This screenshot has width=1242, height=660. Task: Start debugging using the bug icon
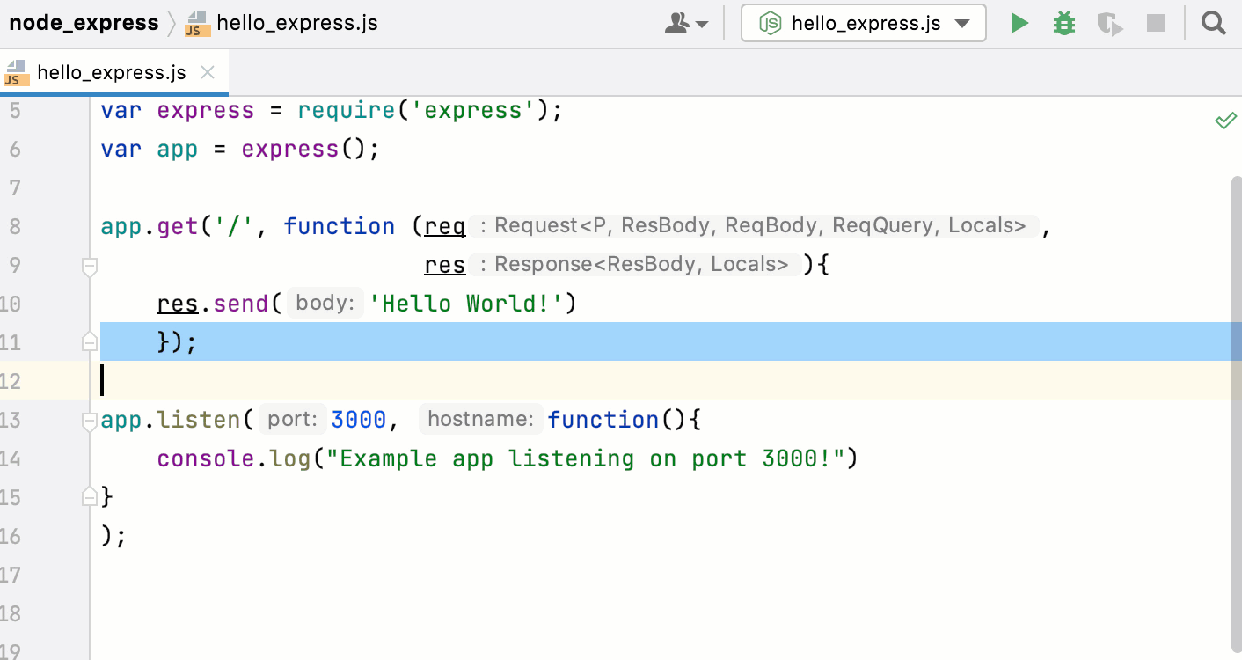coord(1063,23)
